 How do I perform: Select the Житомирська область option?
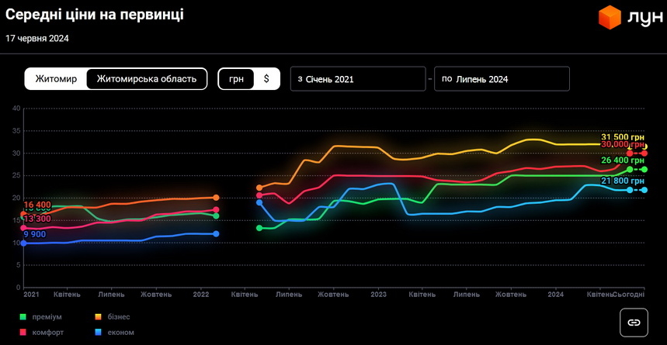coord(147,78)
